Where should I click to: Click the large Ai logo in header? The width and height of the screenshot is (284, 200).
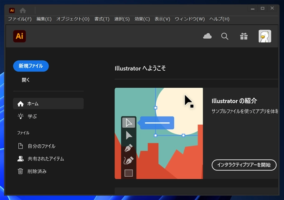tap(20, 36)
